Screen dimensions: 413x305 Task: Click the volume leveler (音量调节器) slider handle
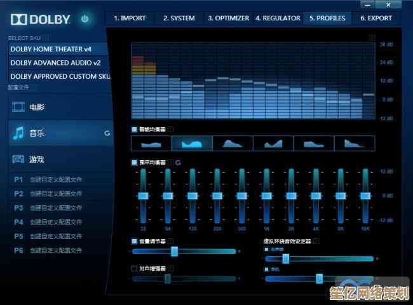tap(174, 251)
